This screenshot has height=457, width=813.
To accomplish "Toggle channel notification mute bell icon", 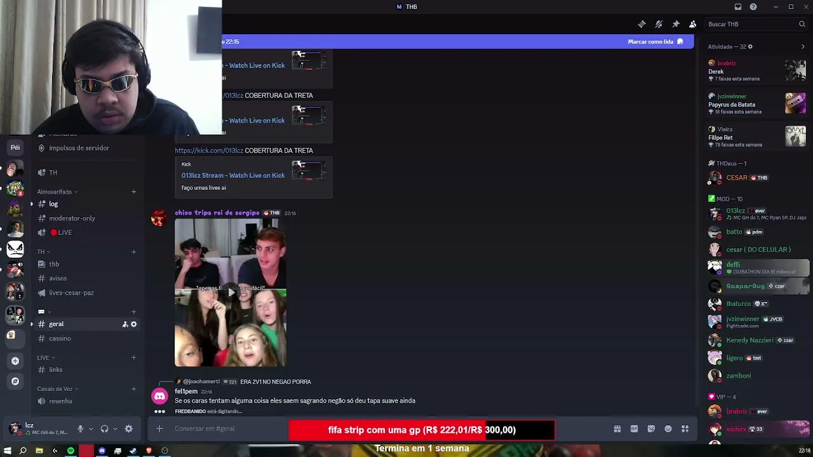I will coord(659,24).
